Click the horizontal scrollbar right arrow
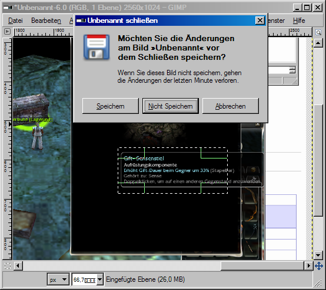The height and width of the screenshot is (290, 326). pyautogui.click(x=309, y=266)
